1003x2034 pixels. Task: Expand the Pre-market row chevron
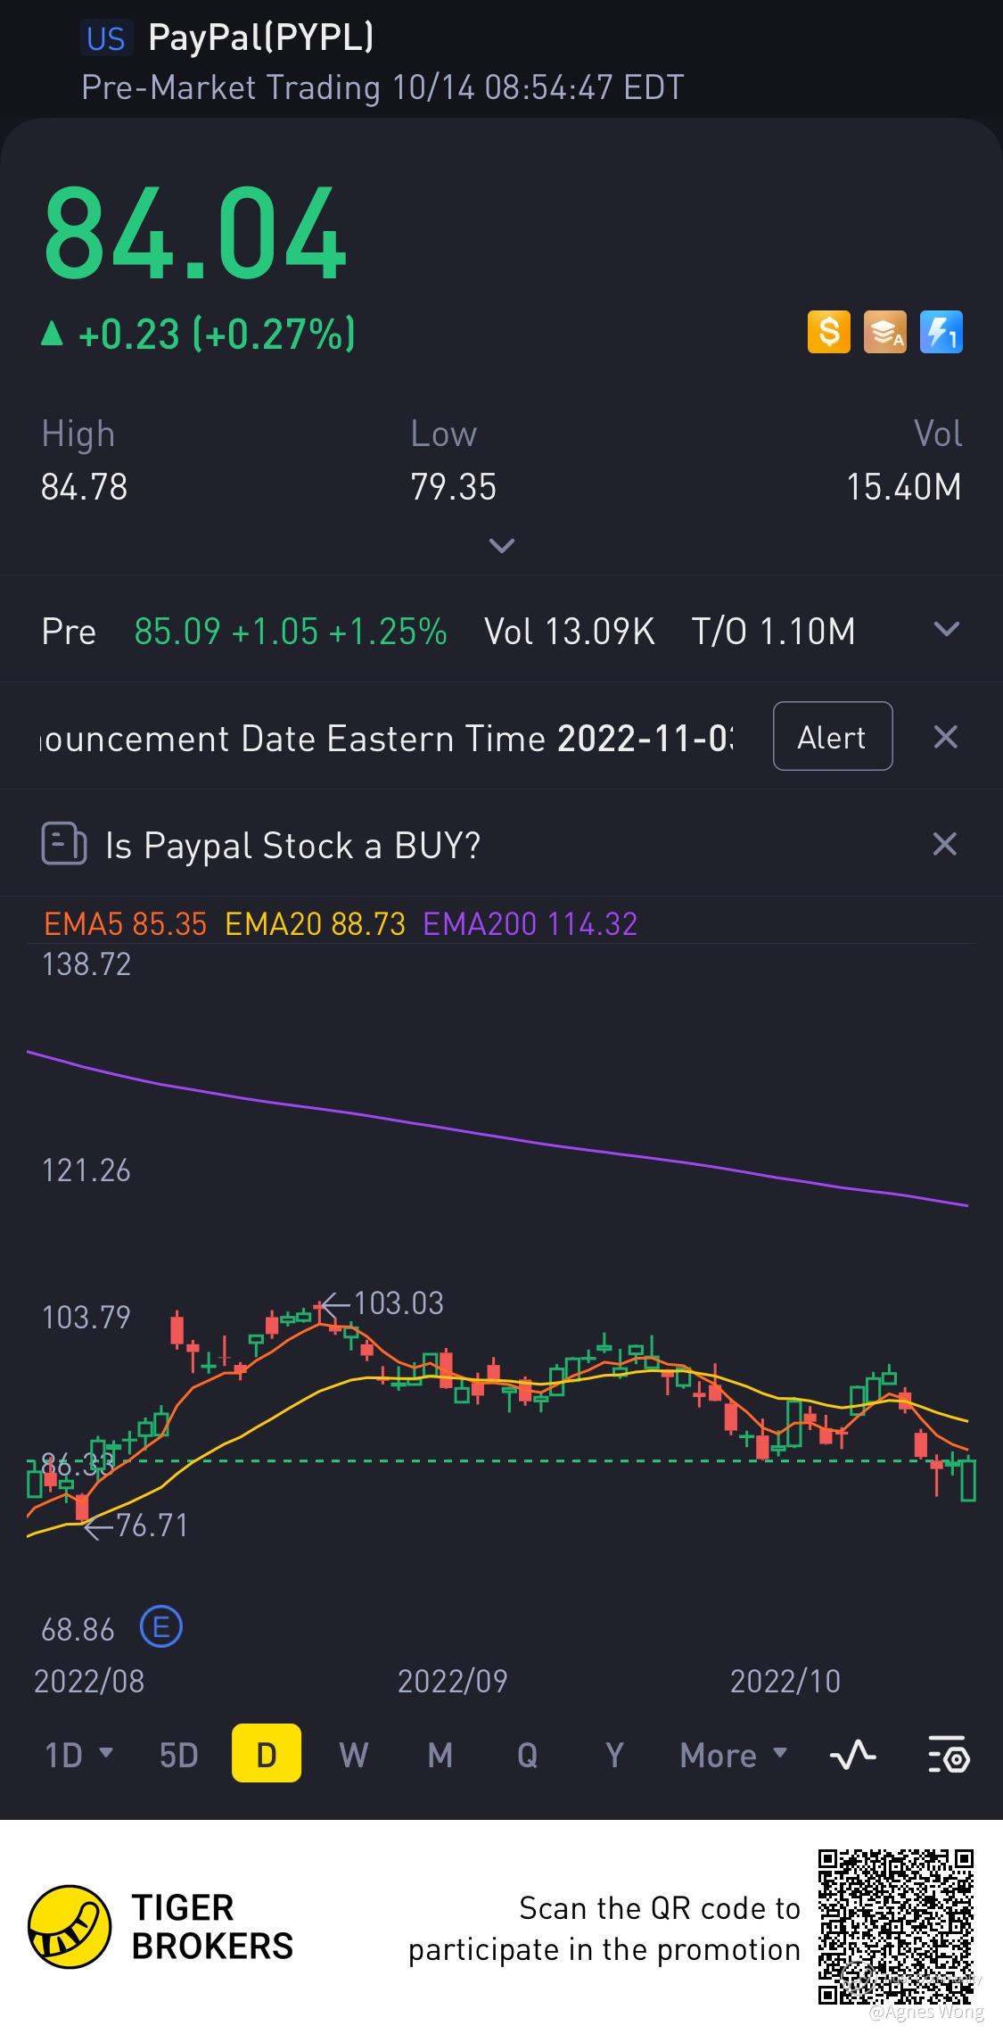tap(946, 630)
